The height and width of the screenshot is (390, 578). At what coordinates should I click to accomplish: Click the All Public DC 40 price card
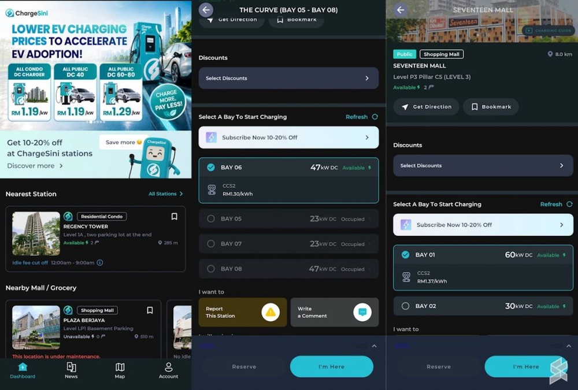[75, 92]
